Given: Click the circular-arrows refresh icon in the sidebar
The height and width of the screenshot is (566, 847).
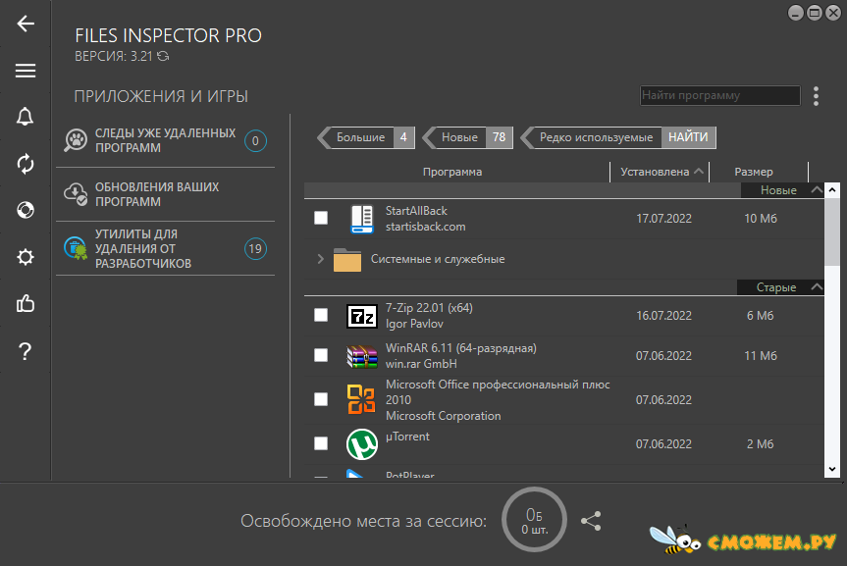Looking at the screenshot, I should [x=26, y=164].
